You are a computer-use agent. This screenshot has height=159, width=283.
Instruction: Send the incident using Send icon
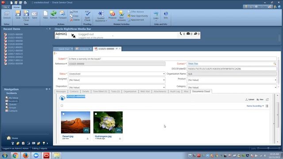tap(34, 15)
